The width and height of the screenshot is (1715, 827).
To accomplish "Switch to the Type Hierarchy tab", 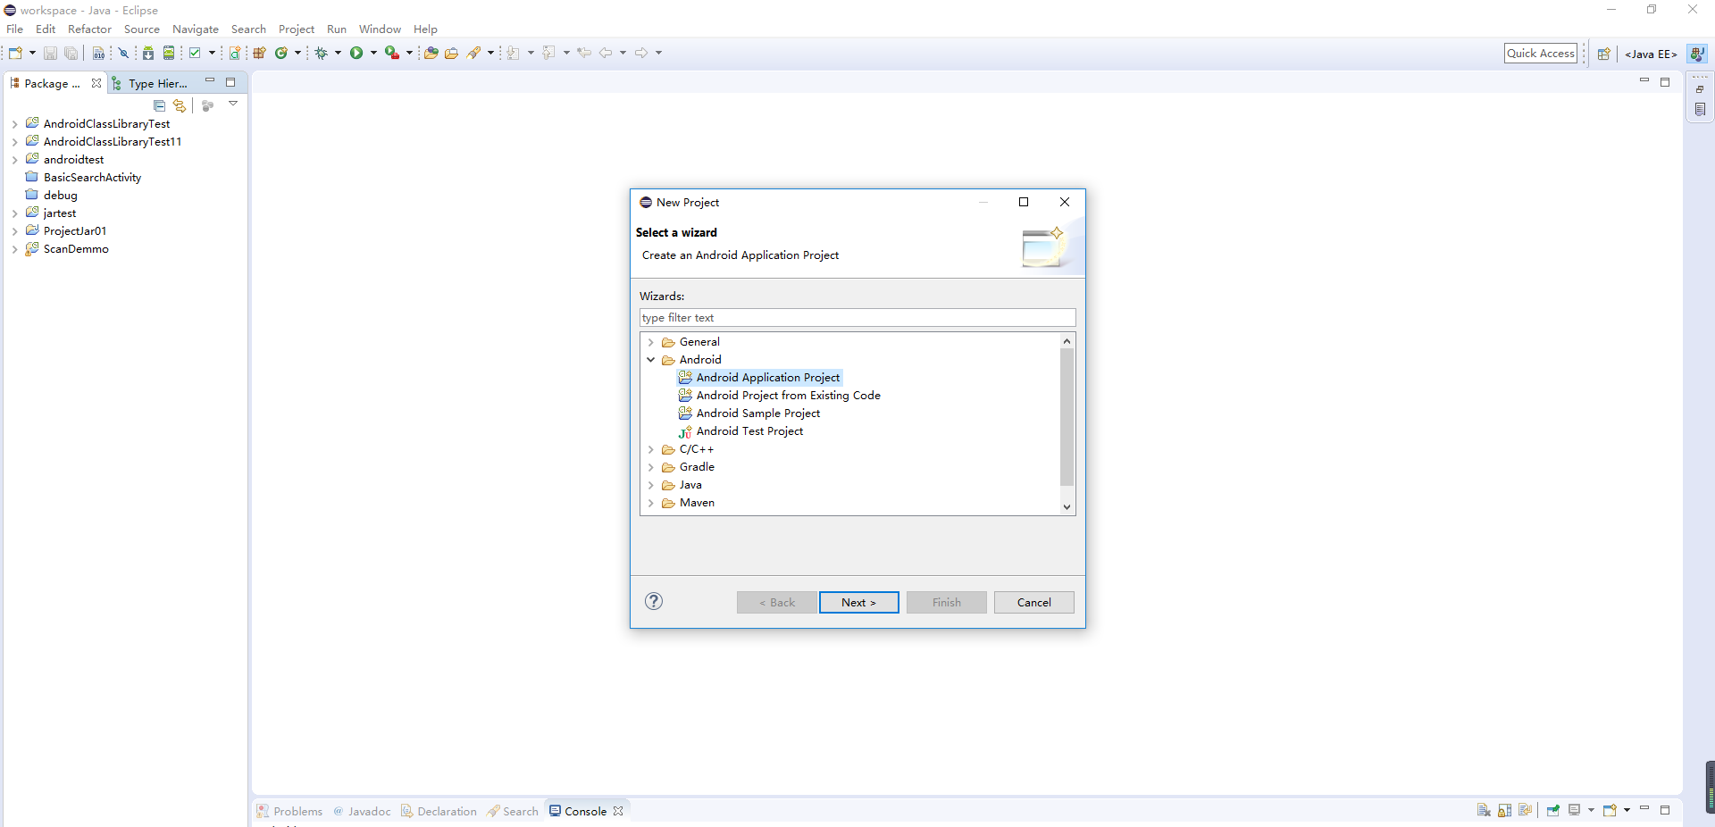I will [150, 83].
